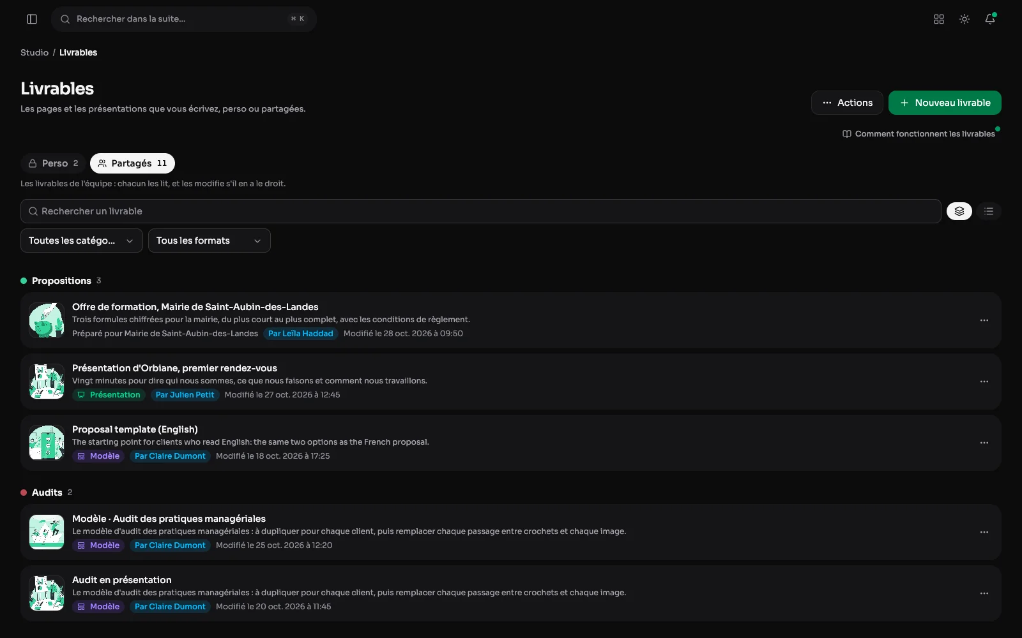The height and width of the screenshot is (638, 1022).
Task: Open the Toutes les catégories dropdown
Action: [82, 241]
